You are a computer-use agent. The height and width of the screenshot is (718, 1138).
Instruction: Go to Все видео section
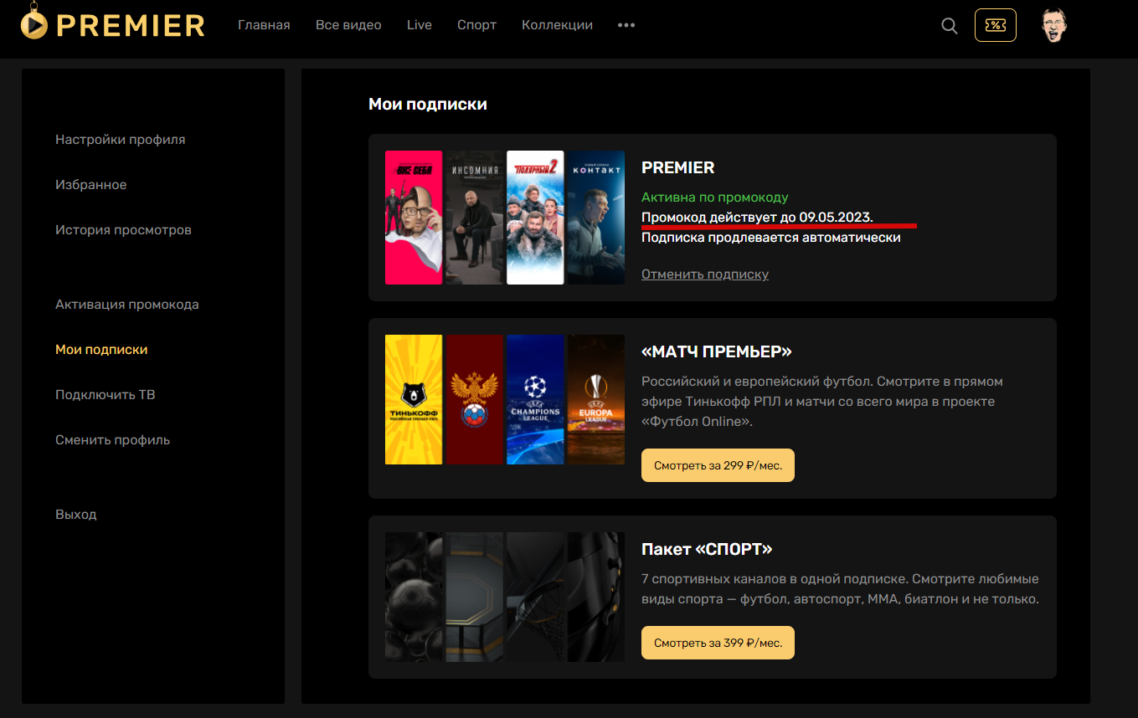348,25
